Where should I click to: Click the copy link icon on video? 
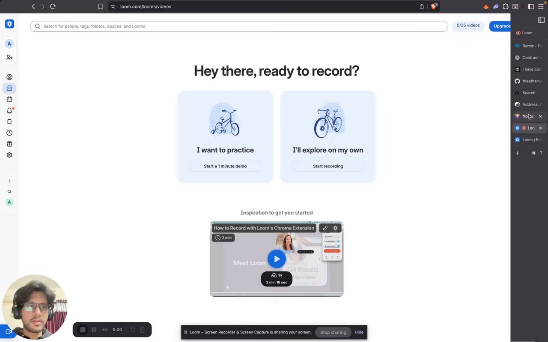click(x=325, y=228)
